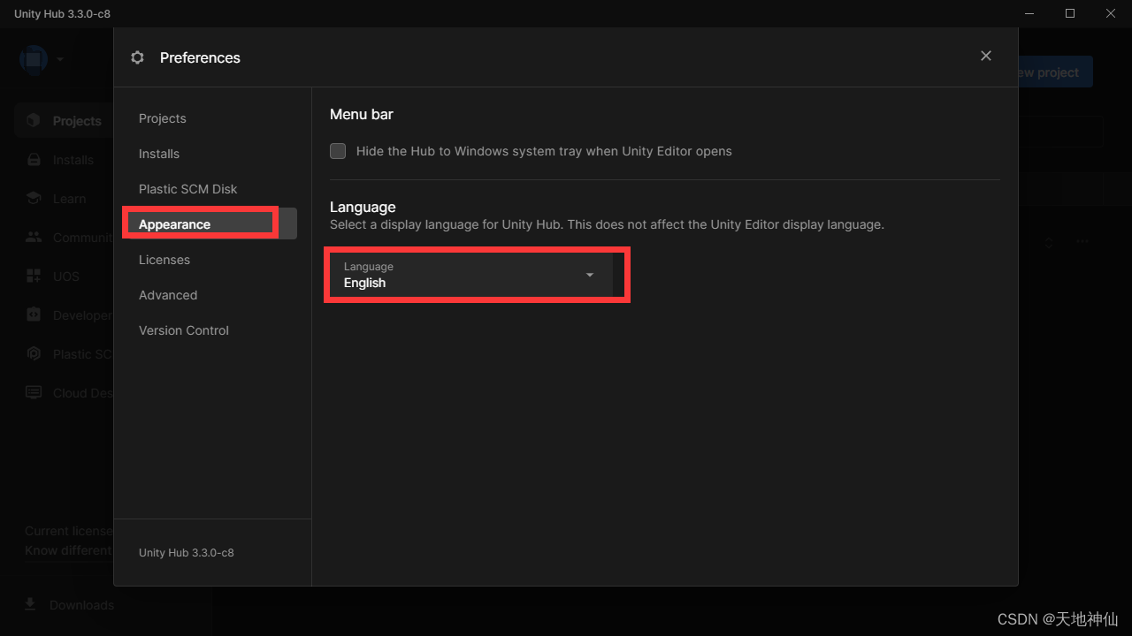The height and width of the screenshot is (636, 1132).
Task: Open the Language dropdown showing English
Action: 471,275
